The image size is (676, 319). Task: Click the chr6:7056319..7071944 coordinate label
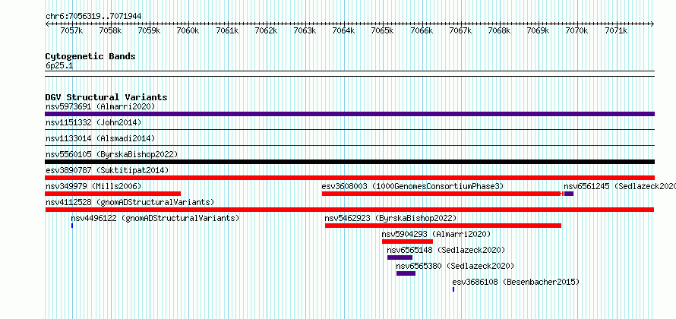pos(93,17)
